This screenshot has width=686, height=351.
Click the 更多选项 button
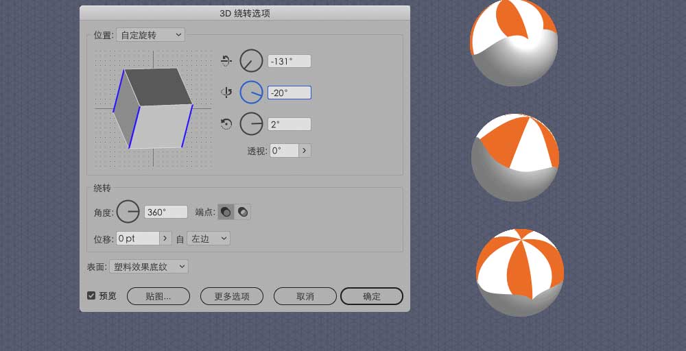pyautogui.click(x=232, y=296)
